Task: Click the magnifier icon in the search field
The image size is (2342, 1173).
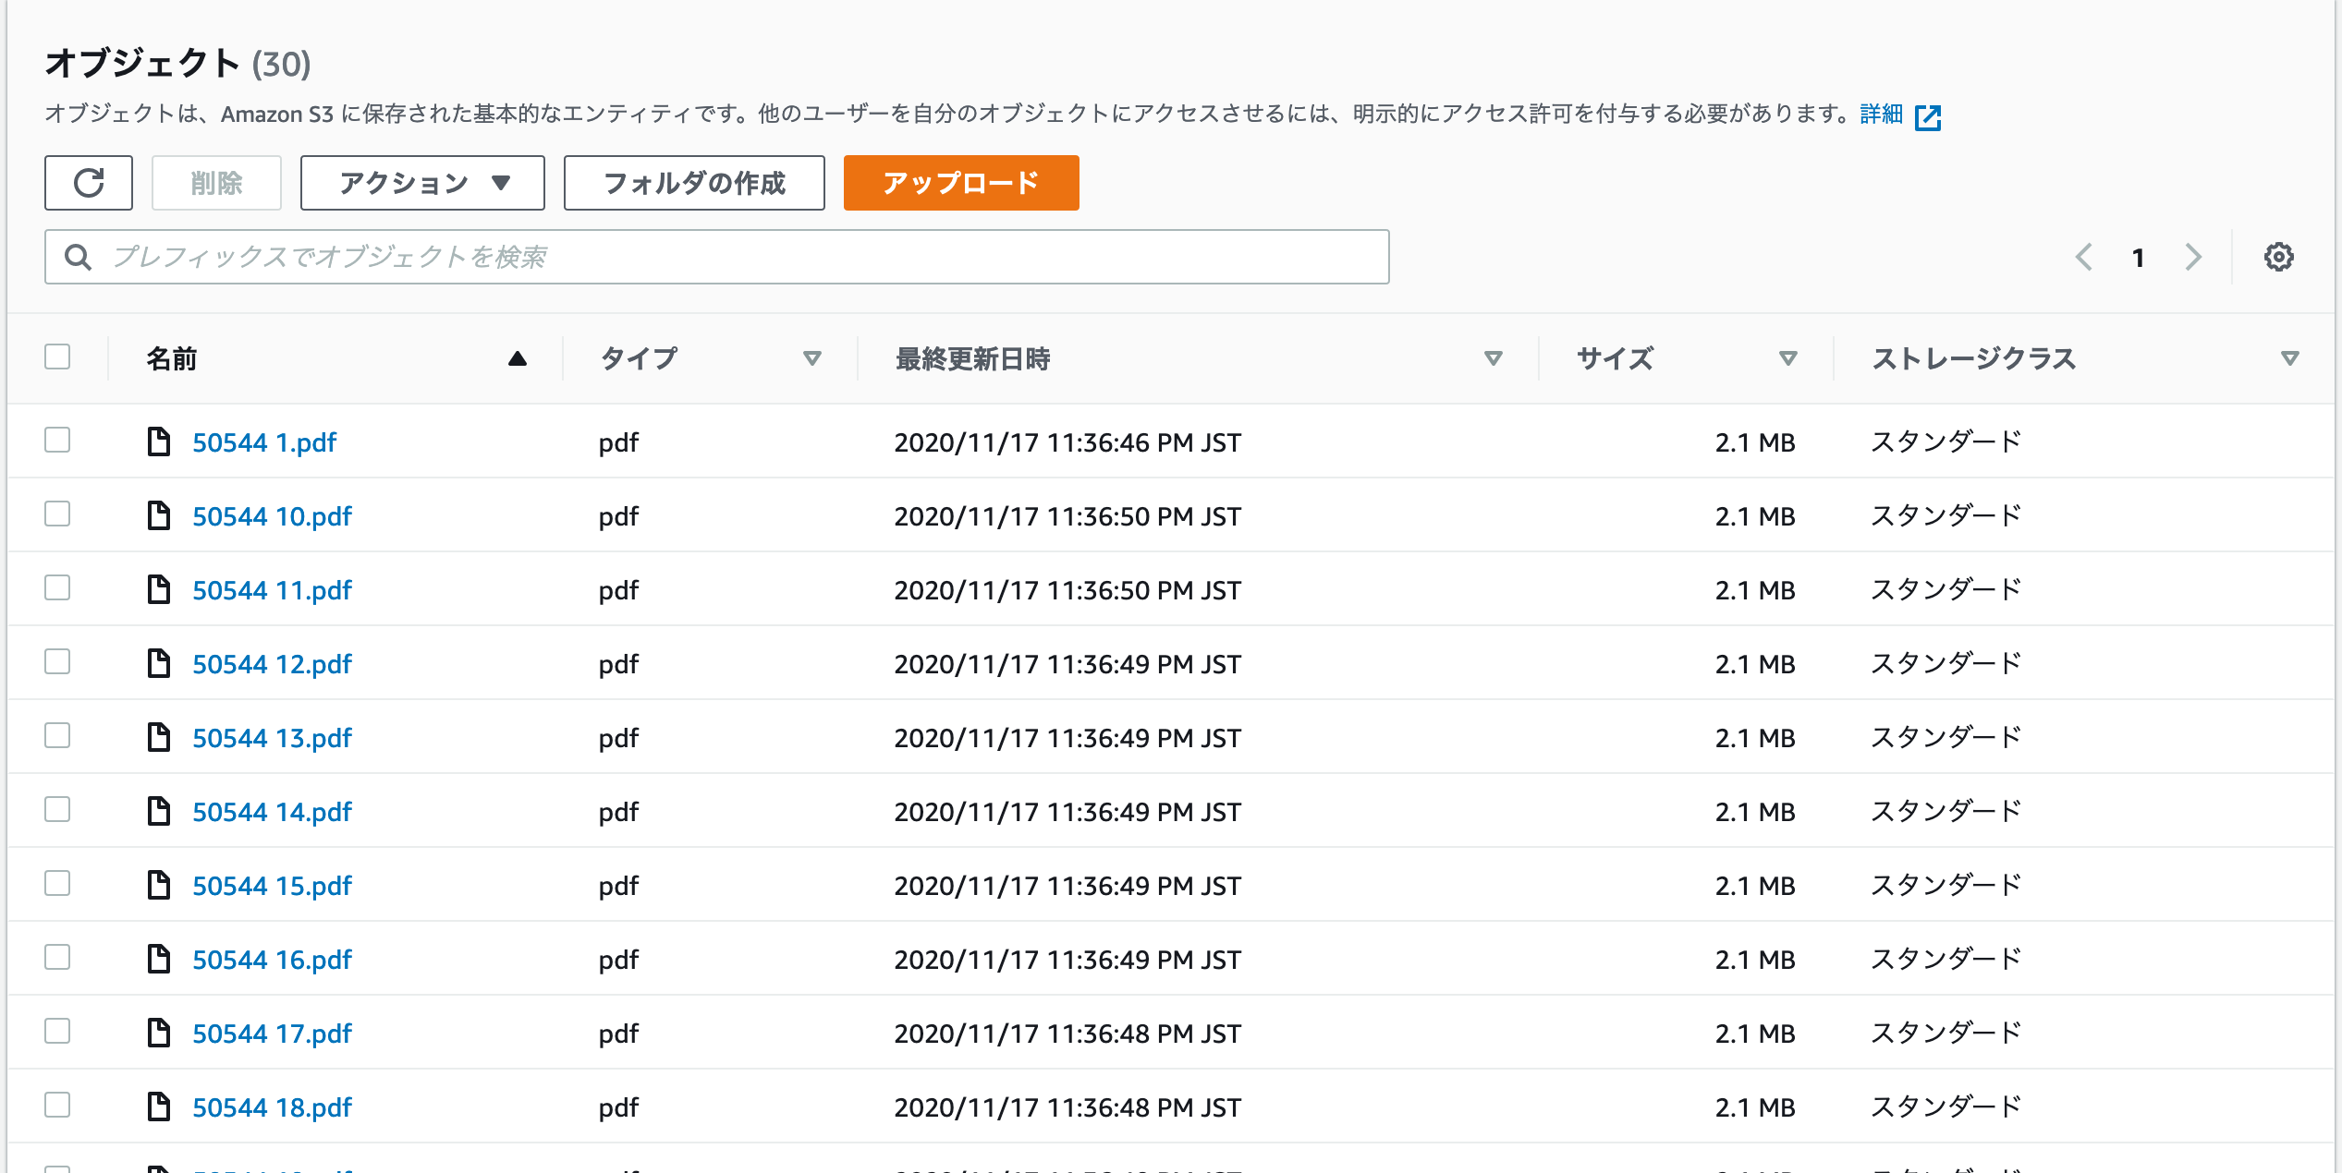Action: [78, 257]
